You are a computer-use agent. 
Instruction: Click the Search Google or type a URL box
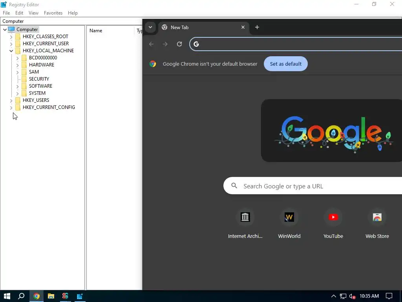pos(313,186)
